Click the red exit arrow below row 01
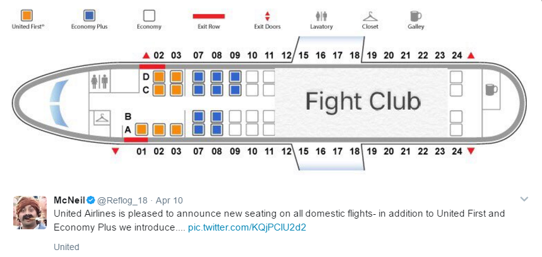 (115, 151)
